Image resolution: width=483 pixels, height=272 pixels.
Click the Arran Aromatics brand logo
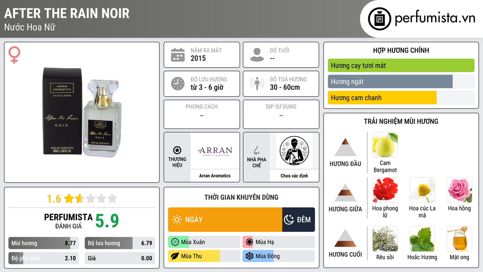215,151
